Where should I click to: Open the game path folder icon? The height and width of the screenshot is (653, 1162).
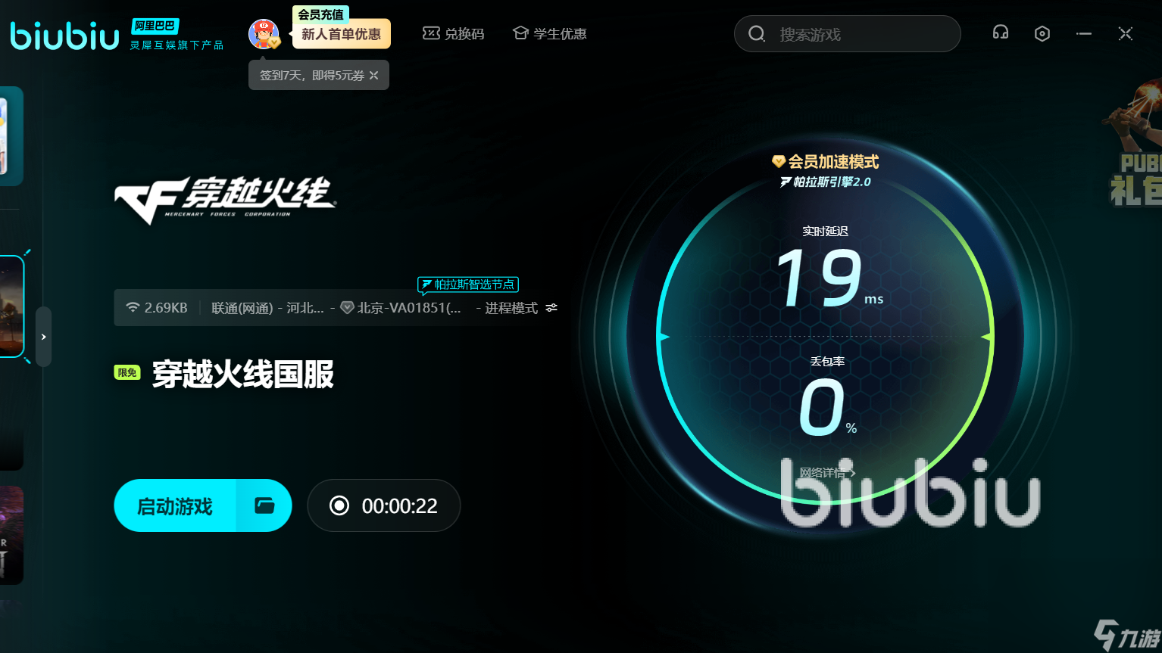(264, 505)
